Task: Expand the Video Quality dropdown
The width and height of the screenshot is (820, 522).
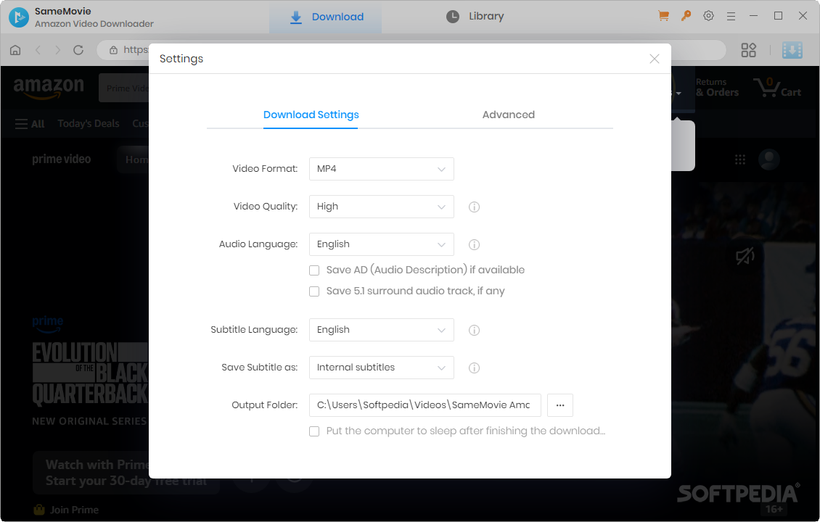Action: tap(381, 207)
